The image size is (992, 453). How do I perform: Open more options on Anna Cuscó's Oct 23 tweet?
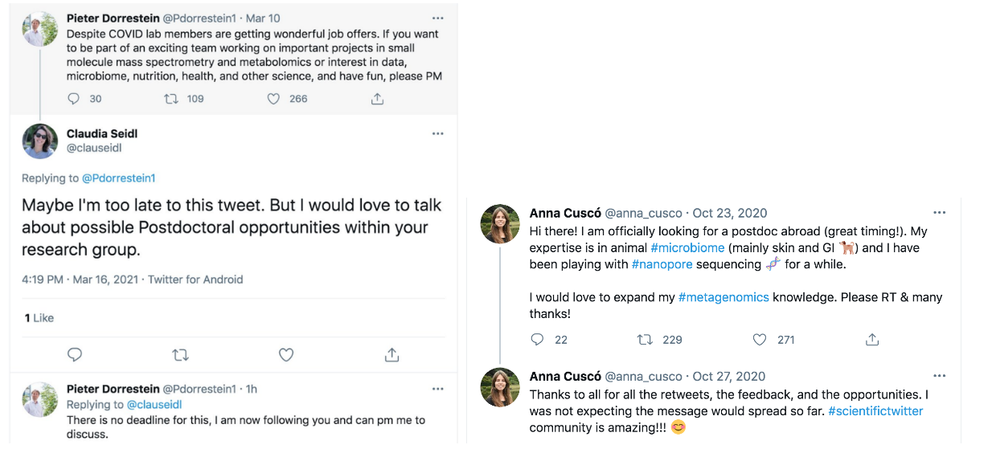point(939,213)
